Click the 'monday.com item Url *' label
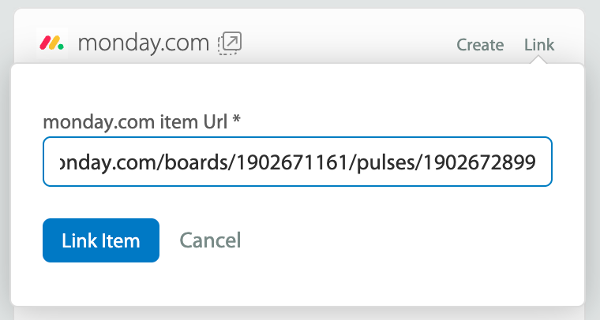The image size is (600, 320). [141, 122]
